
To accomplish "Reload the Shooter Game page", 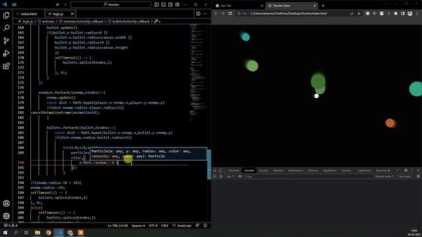I will click(230, 13).
